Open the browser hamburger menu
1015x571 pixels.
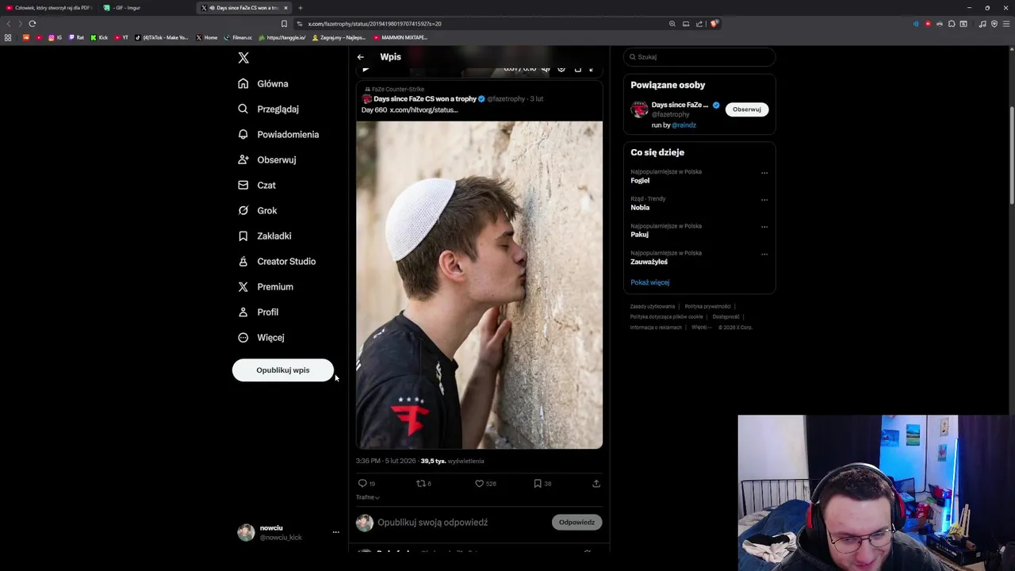coord(1006,24)
